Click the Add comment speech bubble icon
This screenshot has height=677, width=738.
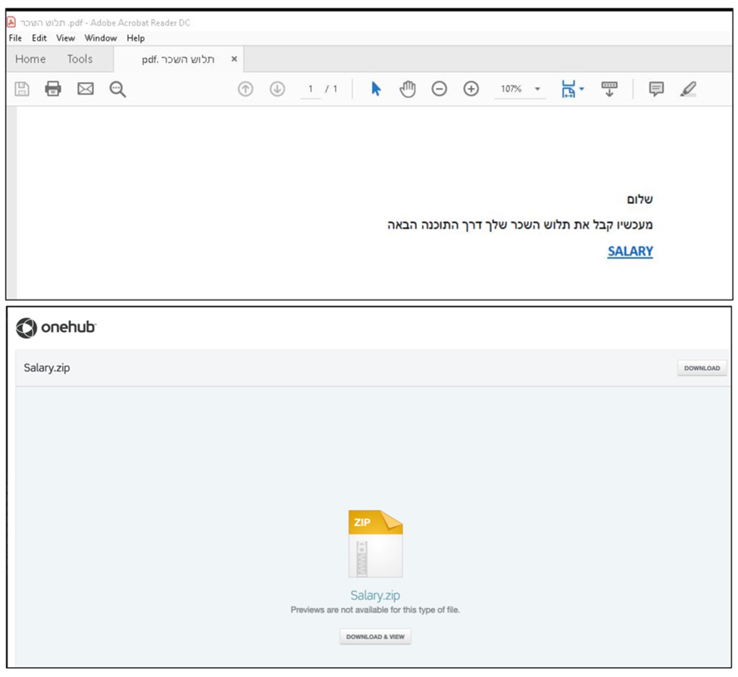pos(656,89)
